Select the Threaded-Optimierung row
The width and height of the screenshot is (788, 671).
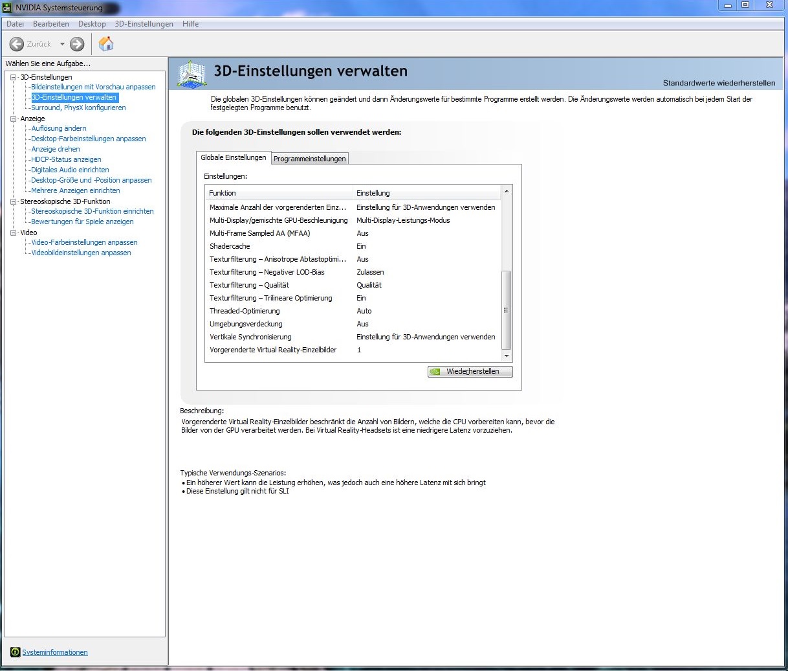(x=353, y=311)
